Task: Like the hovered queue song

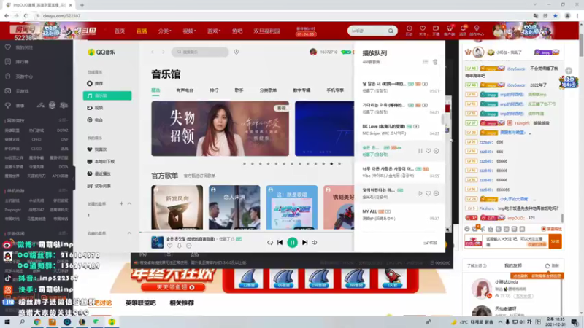Action: pos(429,193)
